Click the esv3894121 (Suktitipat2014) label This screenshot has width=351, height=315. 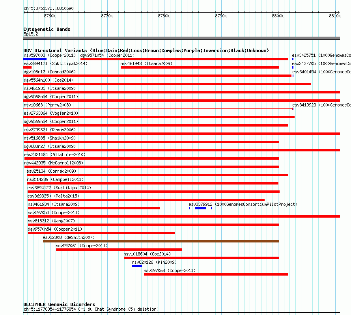pos(56,63)
